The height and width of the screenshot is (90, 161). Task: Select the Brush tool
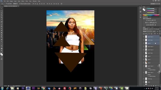coord(2,24)
